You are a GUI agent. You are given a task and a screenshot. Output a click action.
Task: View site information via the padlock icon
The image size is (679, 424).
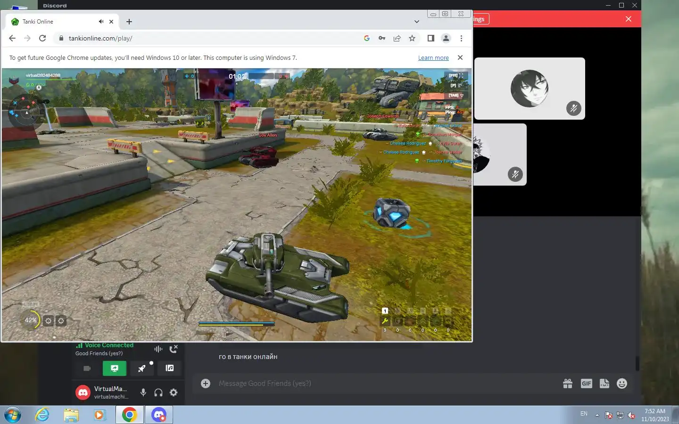coord(61,38)
